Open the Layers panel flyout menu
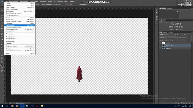 pos(192,32)
